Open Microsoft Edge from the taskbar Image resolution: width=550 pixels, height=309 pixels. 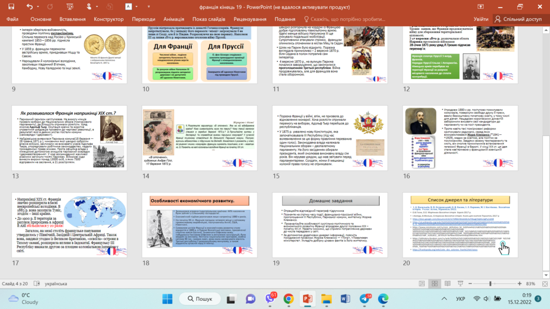383,299
